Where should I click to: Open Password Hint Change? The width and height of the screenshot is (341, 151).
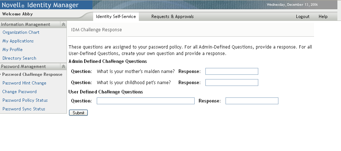(x=24, y=83)
